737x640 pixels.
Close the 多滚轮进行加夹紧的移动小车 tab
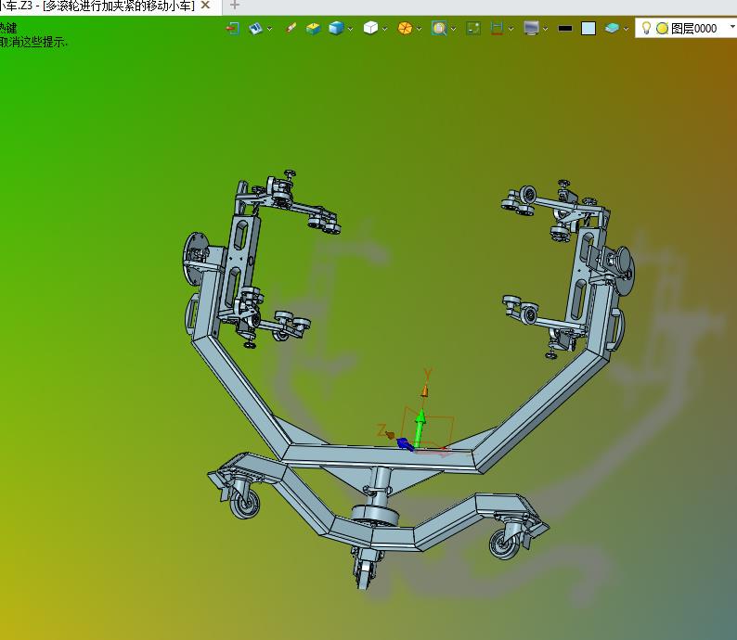tap(205, 6)
